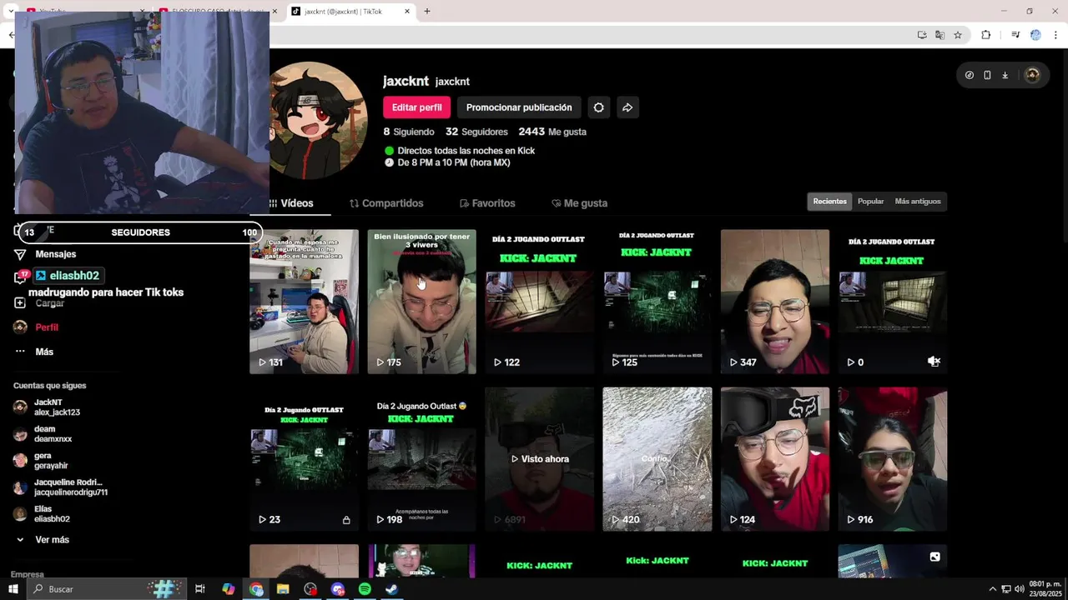The width and height of the screenshot is (1068, 600).
Task: Switch to the Favoritos tab
Action: click(487, 203)
